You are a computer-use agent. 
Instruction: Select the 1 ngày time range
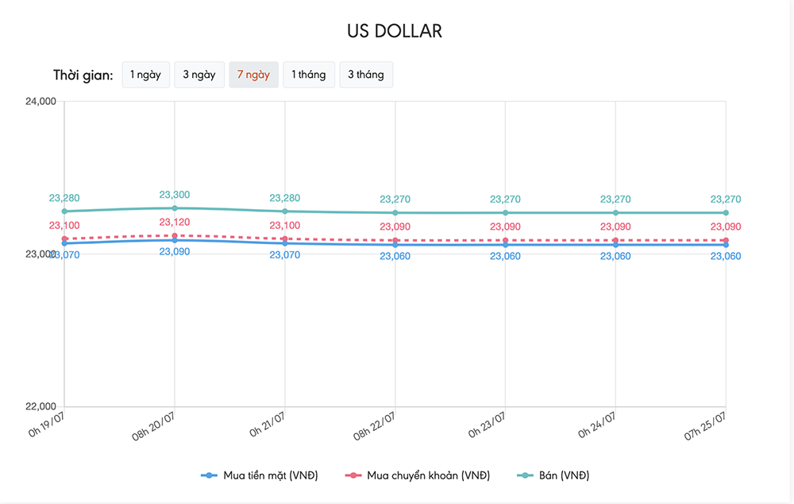(145, 75)
